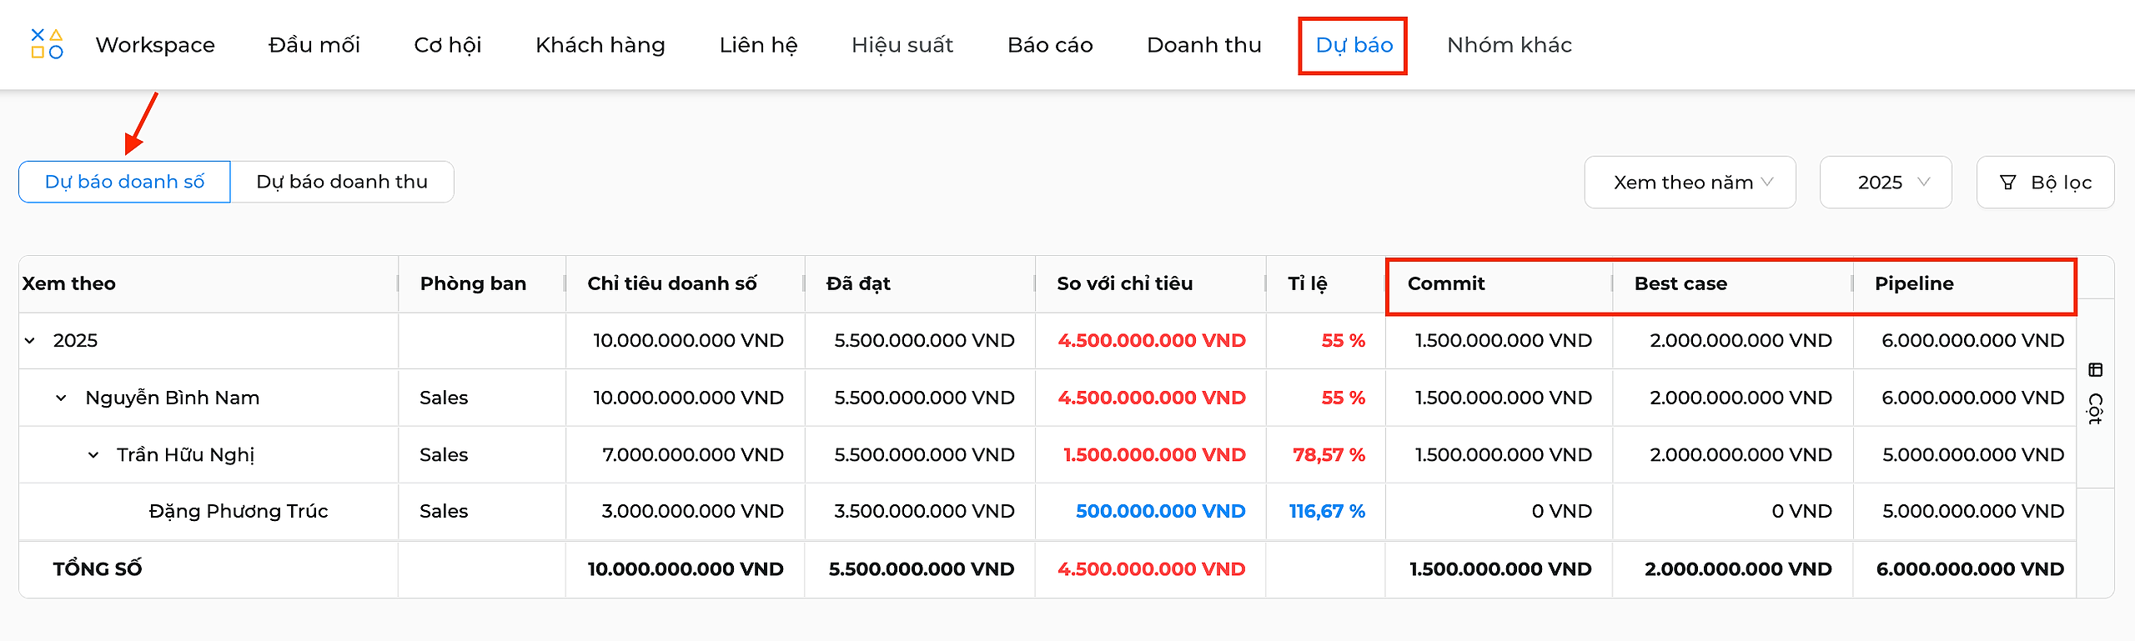
Task: Open the Nhóm khác menu
Action: [x=1510, y=45]
